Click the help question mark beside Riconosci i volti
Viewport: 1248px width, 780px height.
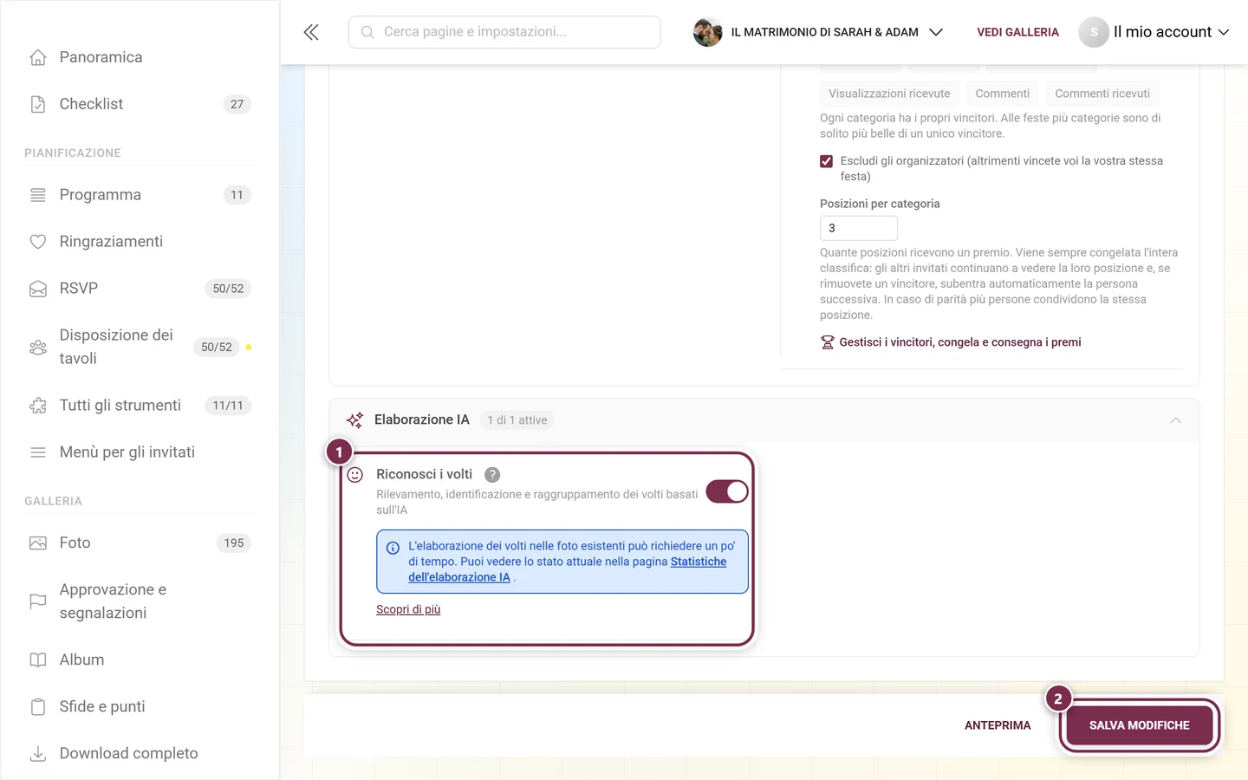pyautogui.click(x=492, y=475)
